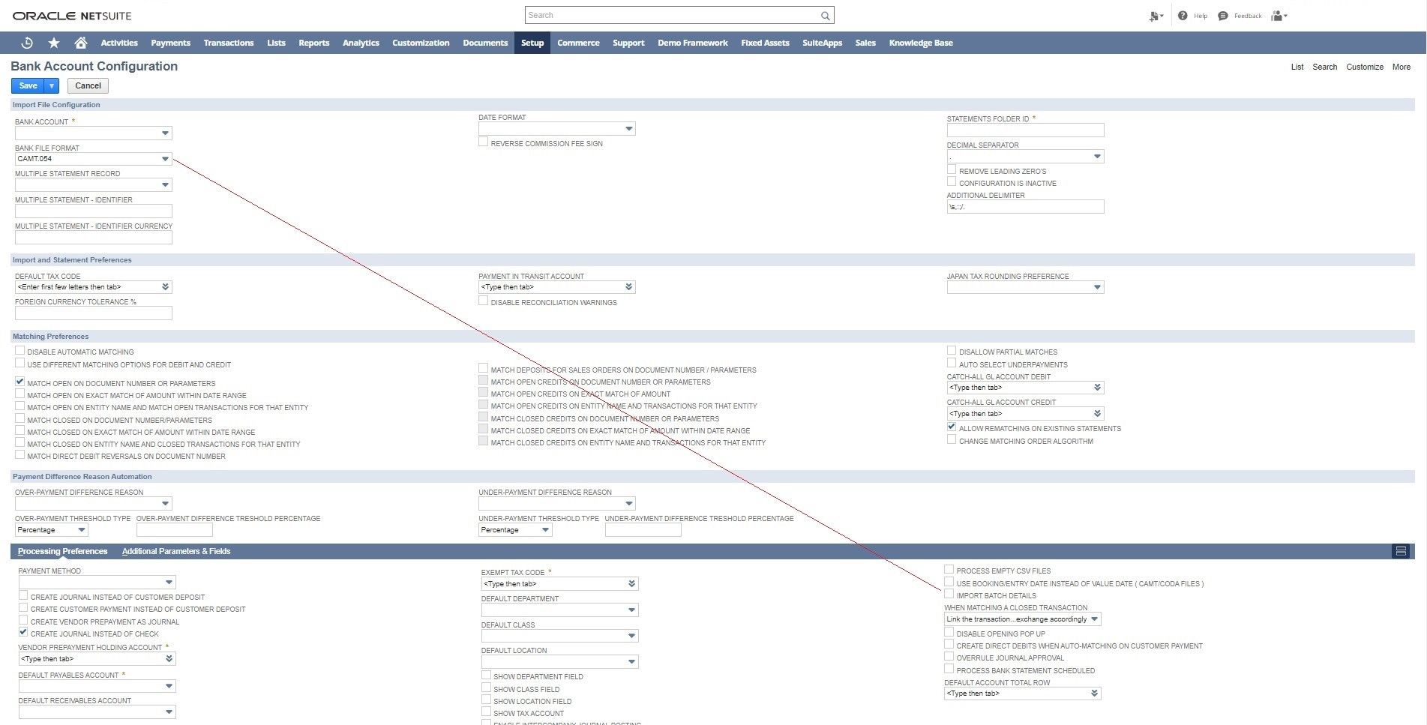The width and height of the screenshot is (1427, 725).
Task: Open Catch-All GL Account Debit dropdown
Action: pos(1097,388)
